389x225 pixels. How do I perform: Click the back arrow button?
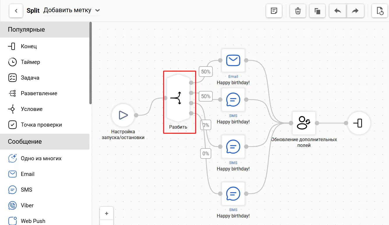[16, 11]
